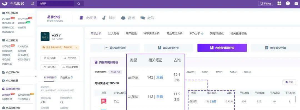This screenshot has width=300, height=110.
Task: Switch to the 微信 platform tab
Action: (147, 18)
